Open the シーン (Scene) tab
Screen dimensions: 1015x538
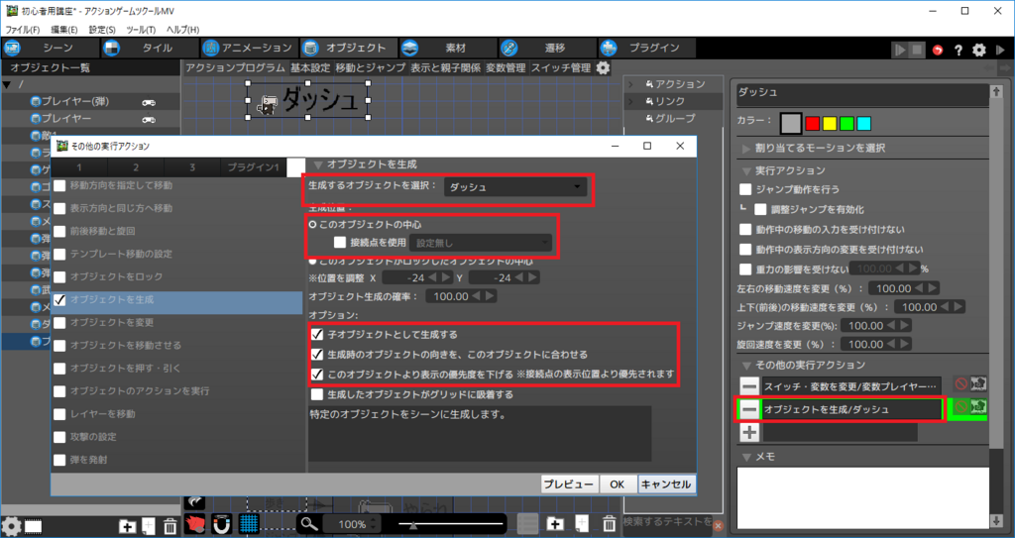click(51, 48)
